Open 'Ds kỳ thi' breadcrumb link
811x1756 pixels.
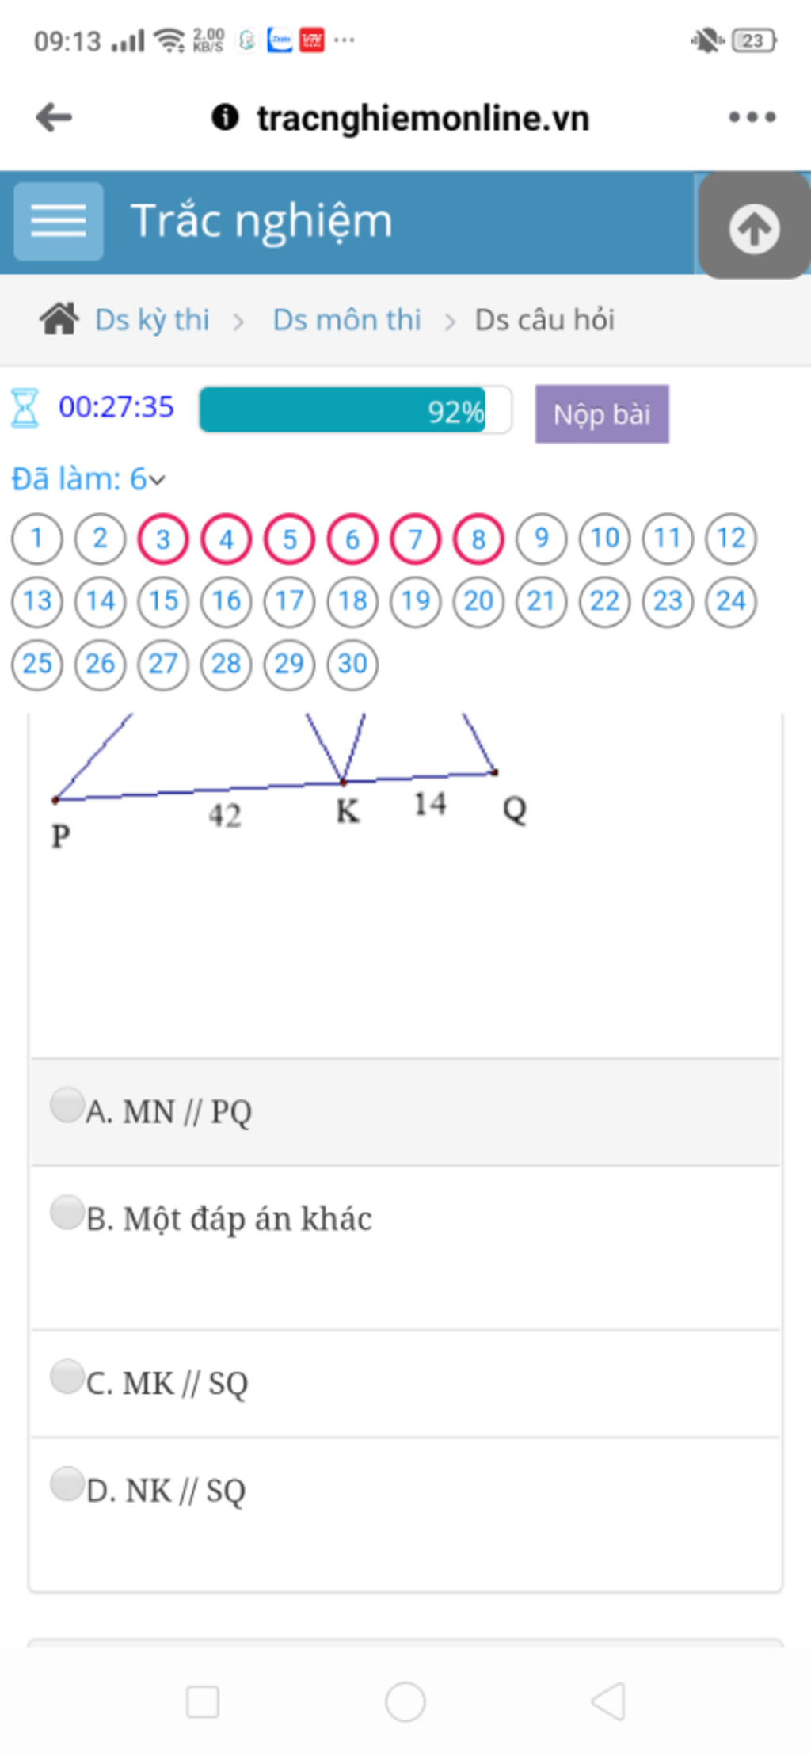(x=152, y=320)
